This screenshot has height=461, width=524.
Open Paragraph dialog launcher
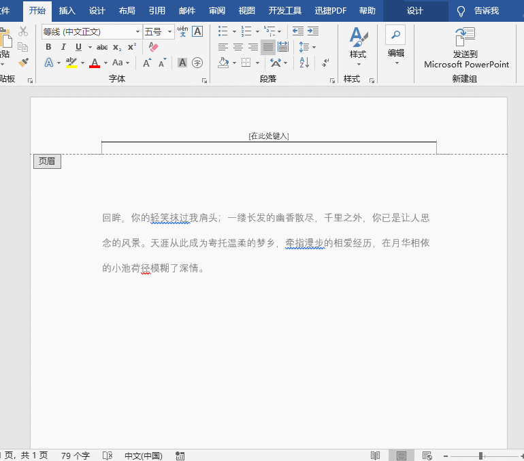coord(332,80)
